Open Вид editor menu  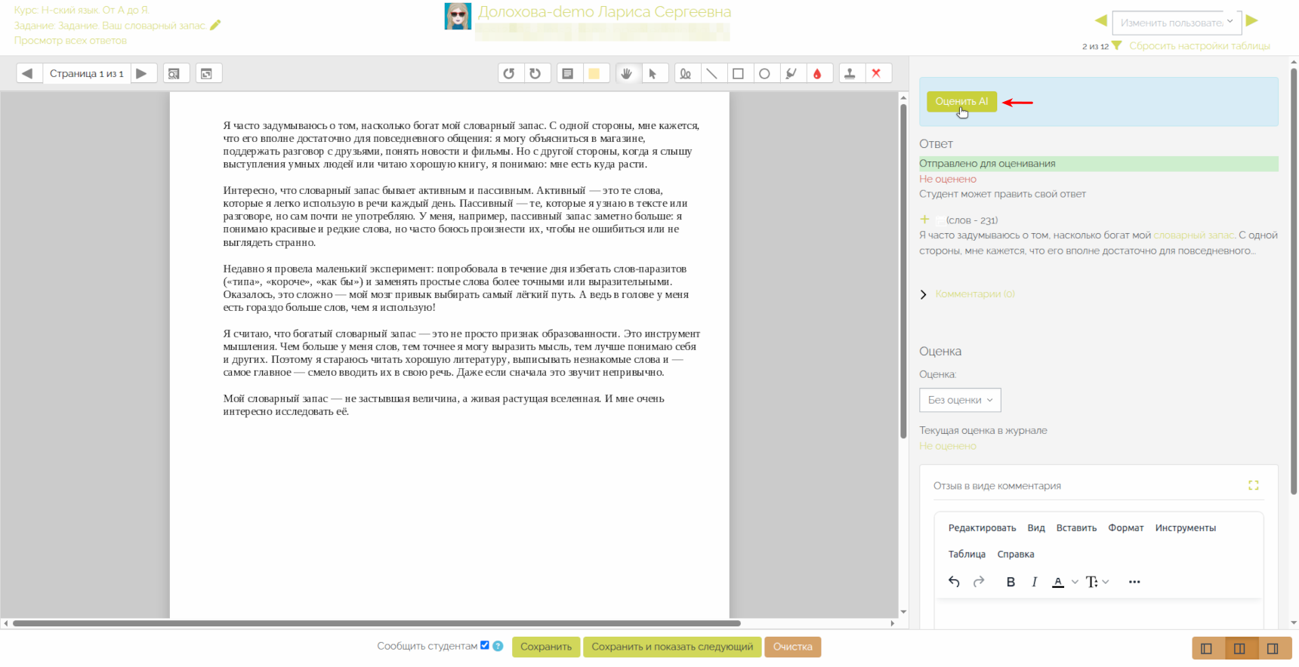coord(1036,528)
